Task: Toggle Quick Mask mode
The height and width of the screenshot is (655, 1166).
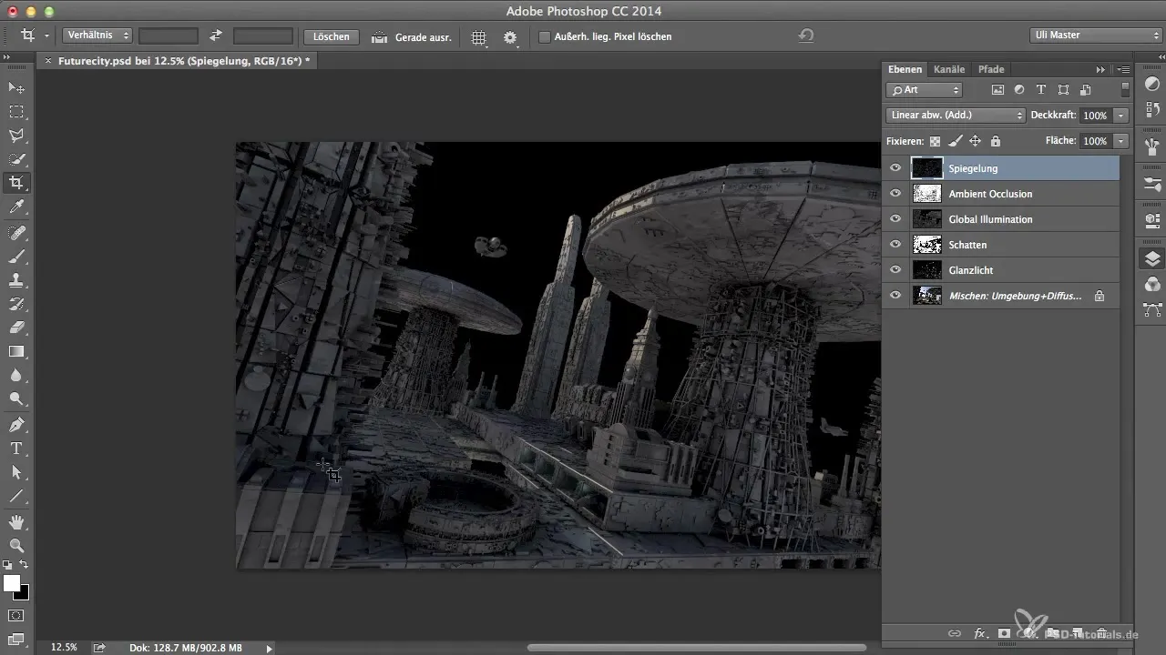Action: 16,616
